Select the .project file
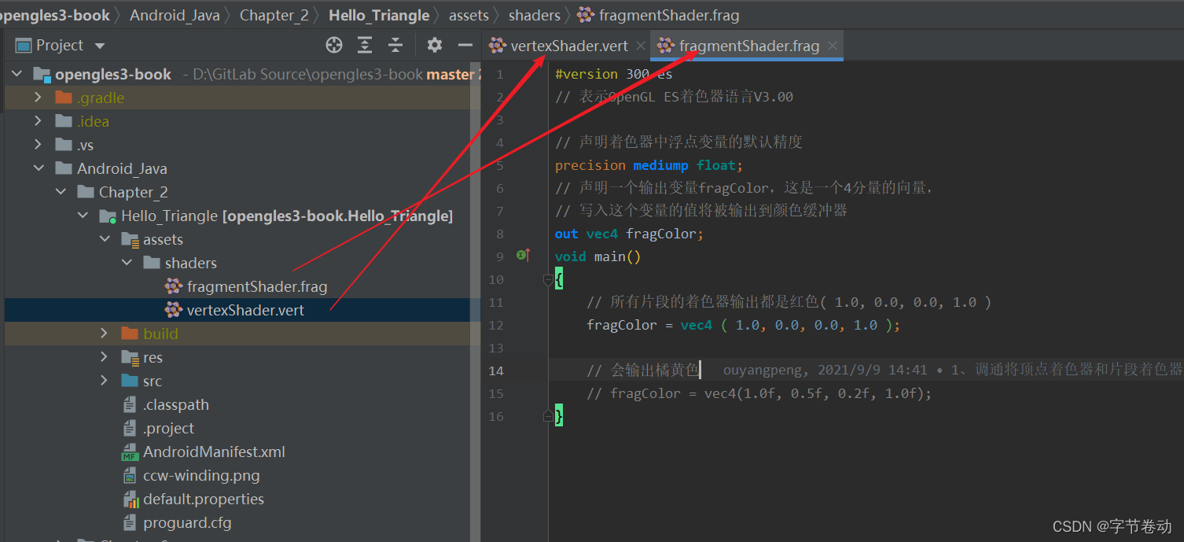1184x542 pixels. click(x=168, y=428)
